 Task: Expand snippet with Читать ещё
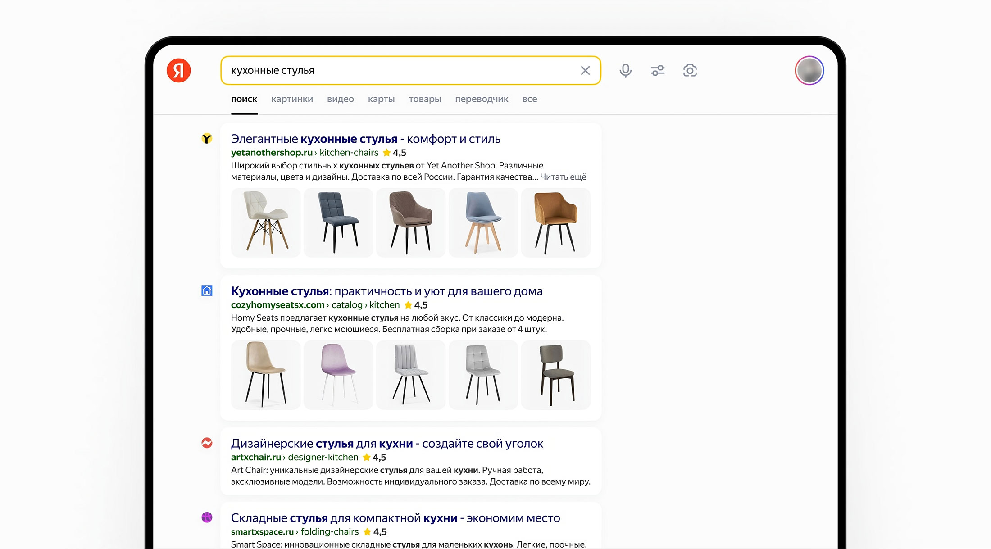pos(563,177)
